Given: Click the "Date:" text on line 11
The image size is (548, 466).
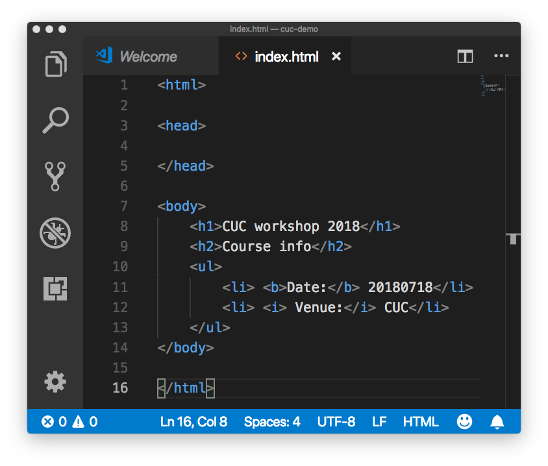Looking at the screenshot, I should (307, 287).
